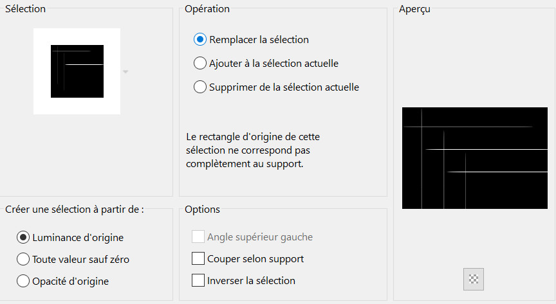This screenshot has height=304, width=556.
Task: Select Remplacer la sélection option
Action: click(x=199, y=39)
